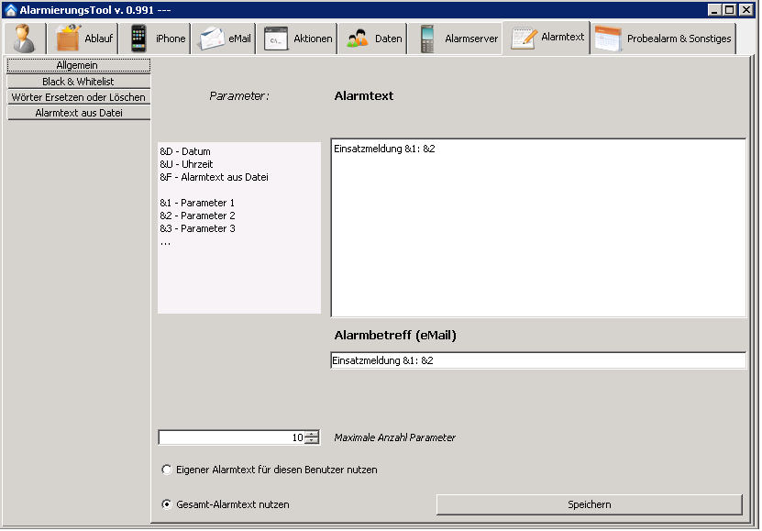The height and width of the screenshot is (531, 762).
Task: Select the 'Gesamt-Alarmtext nutzen' radio option
Action: (166, 504)
